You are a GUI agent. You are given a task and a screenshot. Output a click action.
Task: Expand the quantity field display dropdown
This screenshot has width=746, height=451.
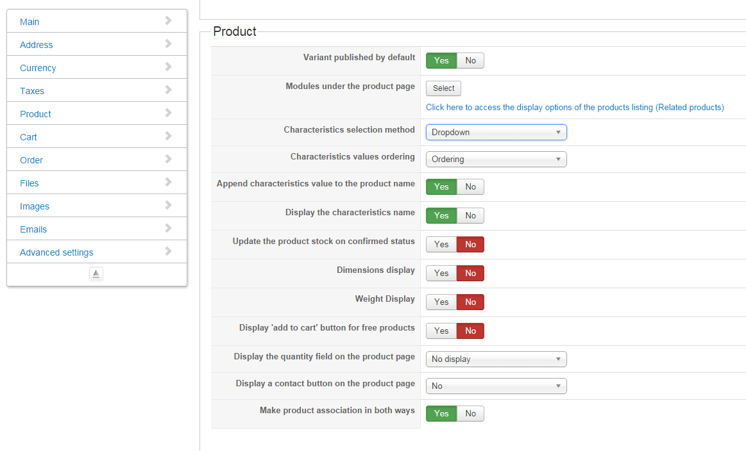[x=496, y=359]
